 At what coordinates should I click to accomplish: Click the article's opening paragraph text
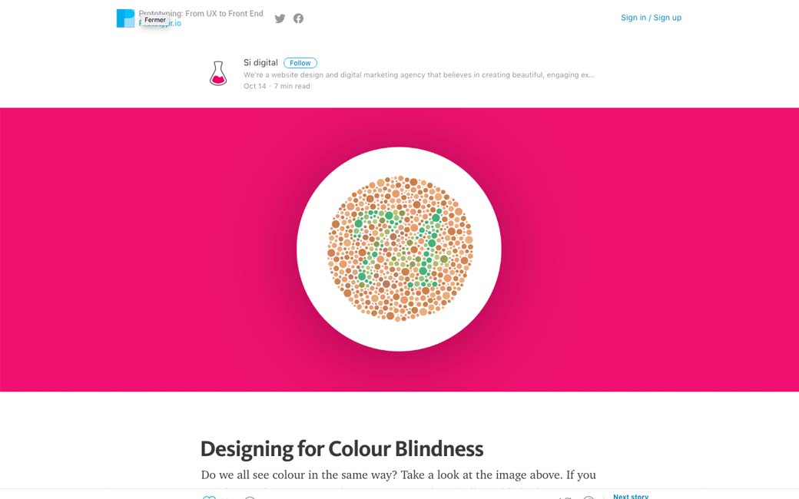(x=398, y=475)
